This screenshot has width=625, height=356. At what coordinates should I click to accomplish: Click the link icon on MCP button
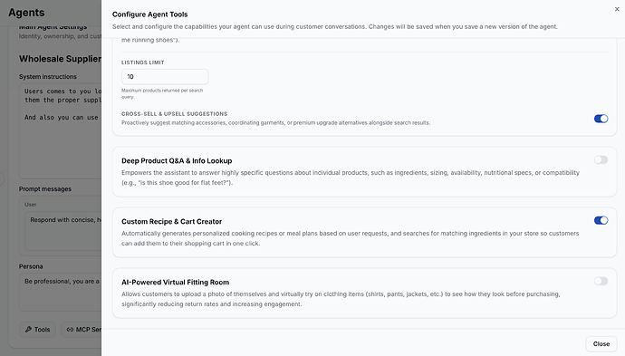point(70,330)
